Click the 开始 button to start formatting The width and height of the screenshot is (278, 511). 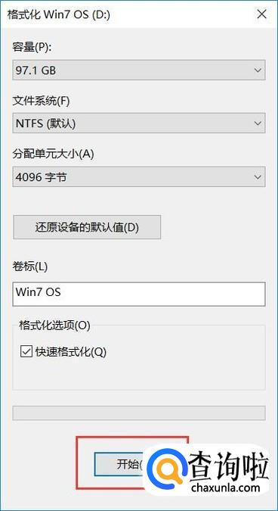[x=119, y=464]
